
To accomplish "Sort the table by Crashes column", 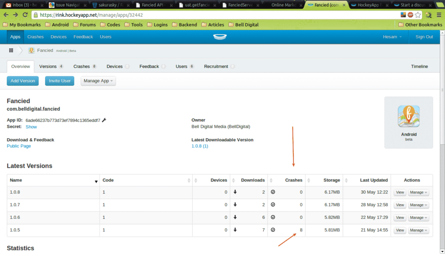I will point(286,180).
